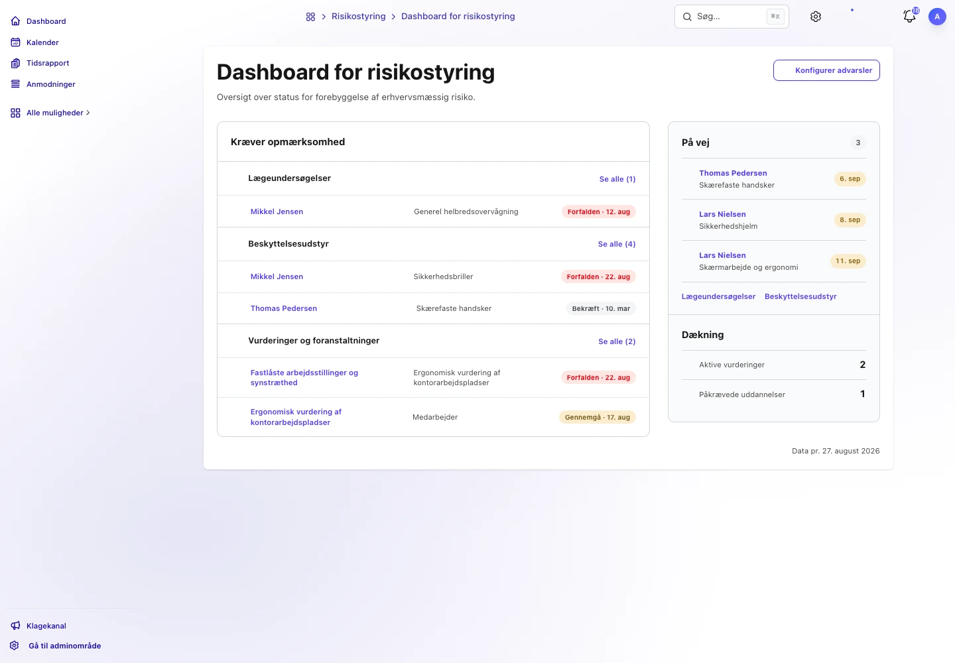Click Dashboard for risikostyring breadcrumb
This screenshot has width=955, height=663.
click(x=458, y=17)
